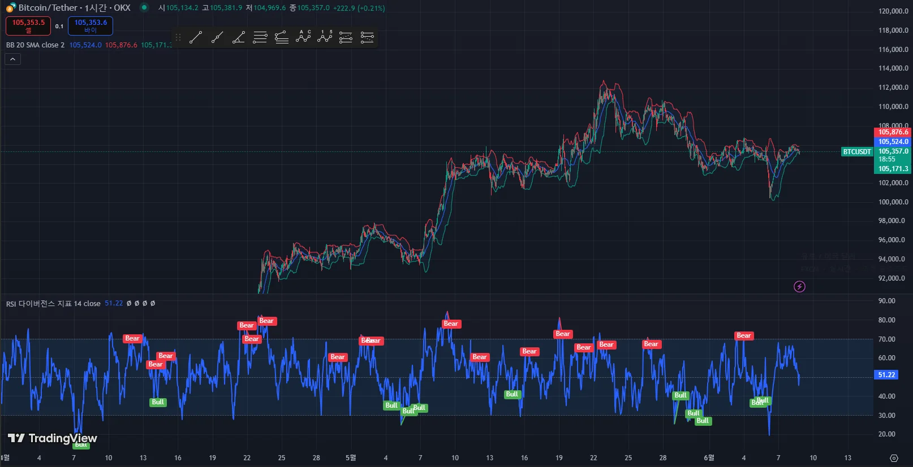The height and width of the screenshot is (467, 913).
Task: Collapse the indicator legend with chevron
Action: 12,59
